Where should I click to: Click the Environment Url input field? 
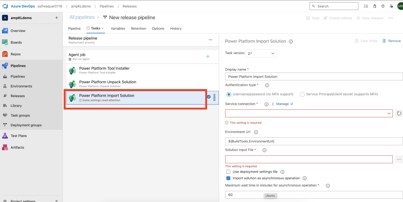pos(314,141)
